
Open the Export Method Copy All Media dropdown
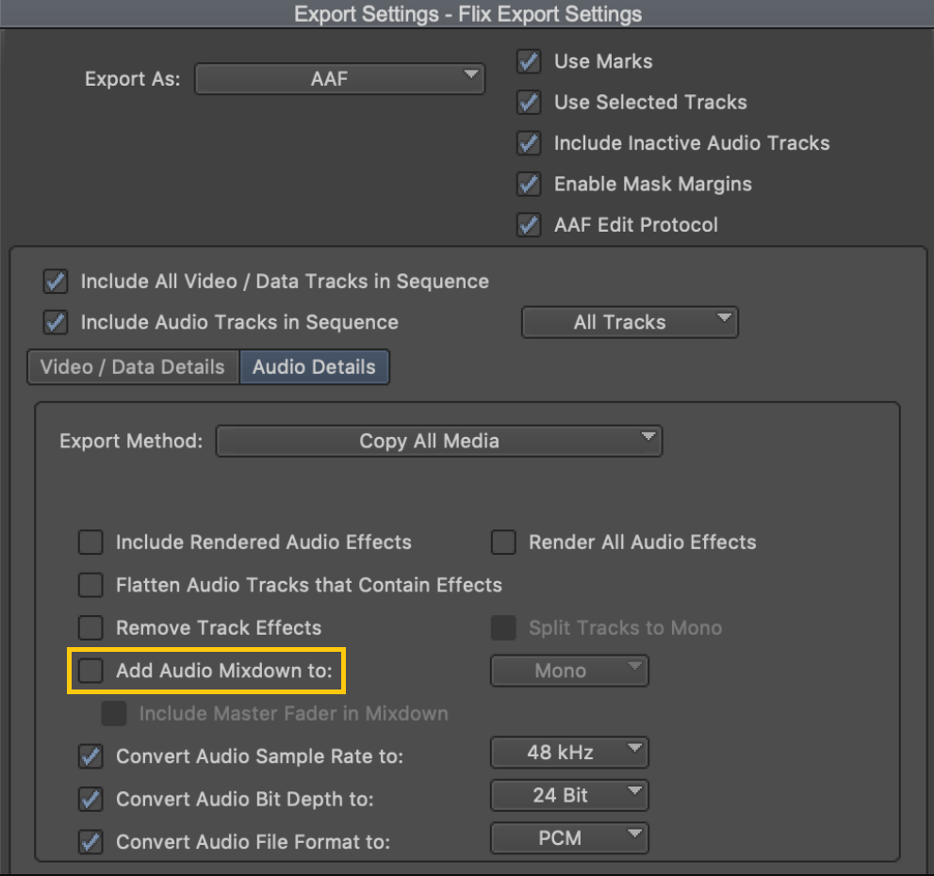point(439,441)
